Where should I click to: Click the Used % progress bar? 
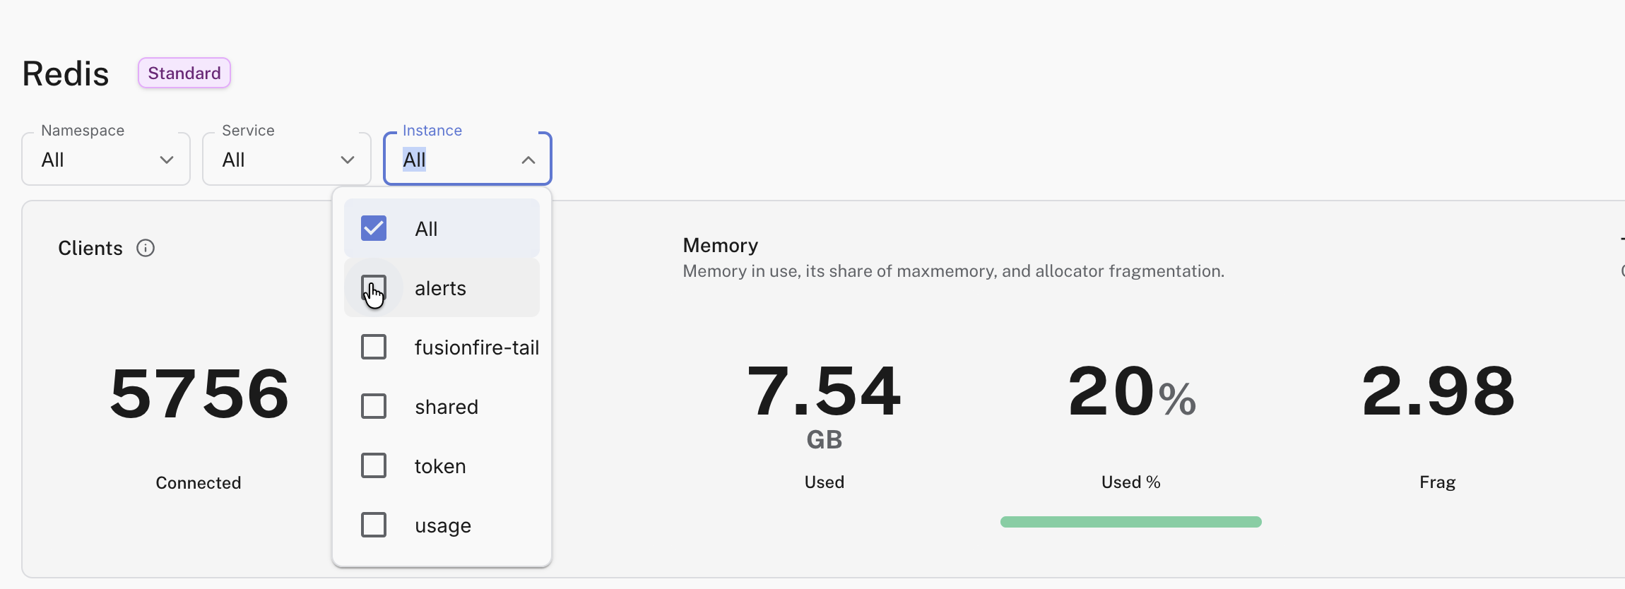(x=1130, y=522)
